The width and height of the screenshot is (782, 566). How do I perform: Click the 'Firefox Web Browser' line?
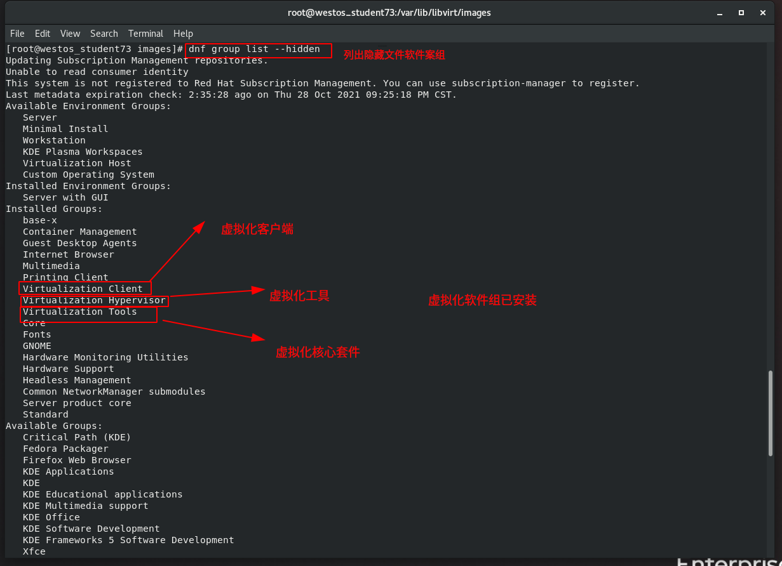pyautogui.click(x=77, y=460)
